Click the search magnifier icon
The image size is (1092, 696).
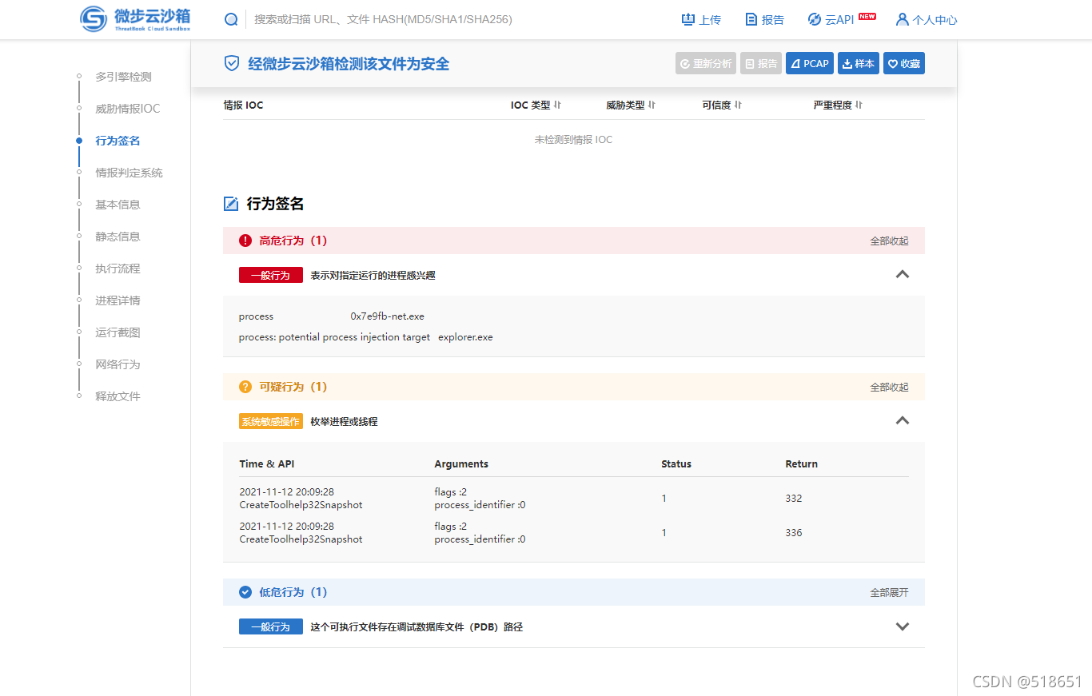click(231, 19)
